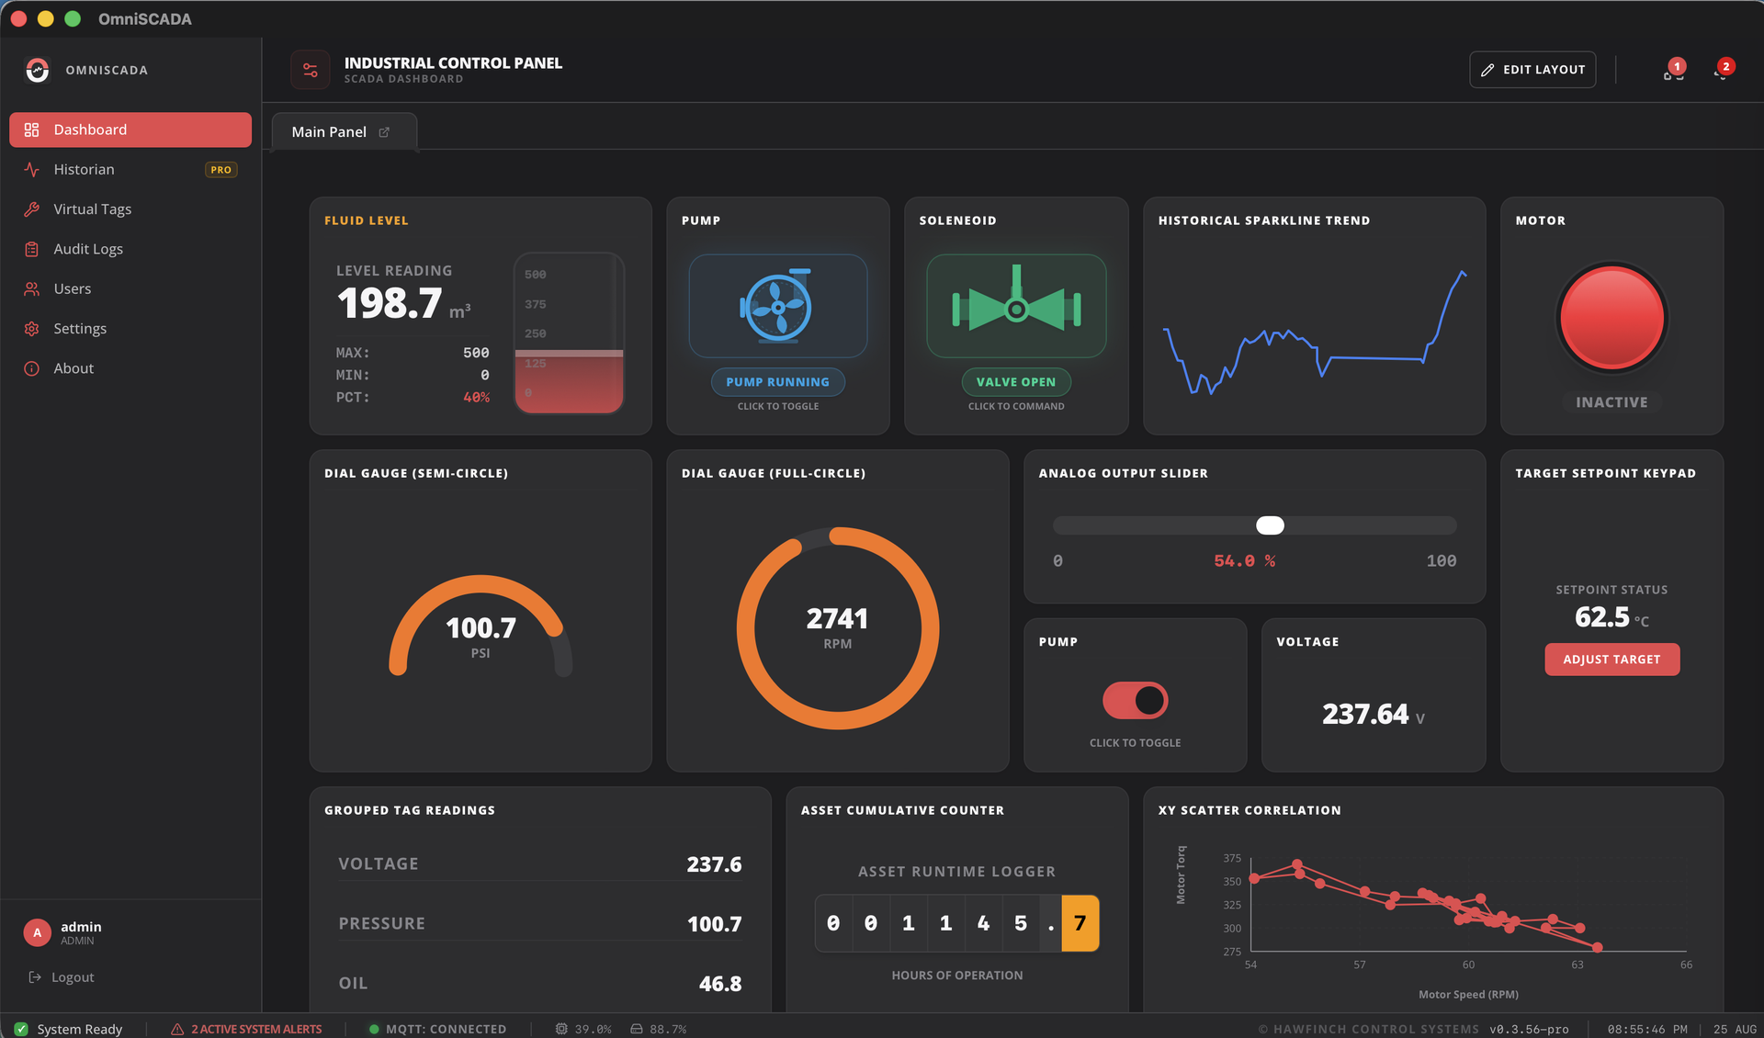The height and width of the screenshot is (1038, 1764).
Task: Click the full-circle RPM dial gauge
Action: (837, 628)
